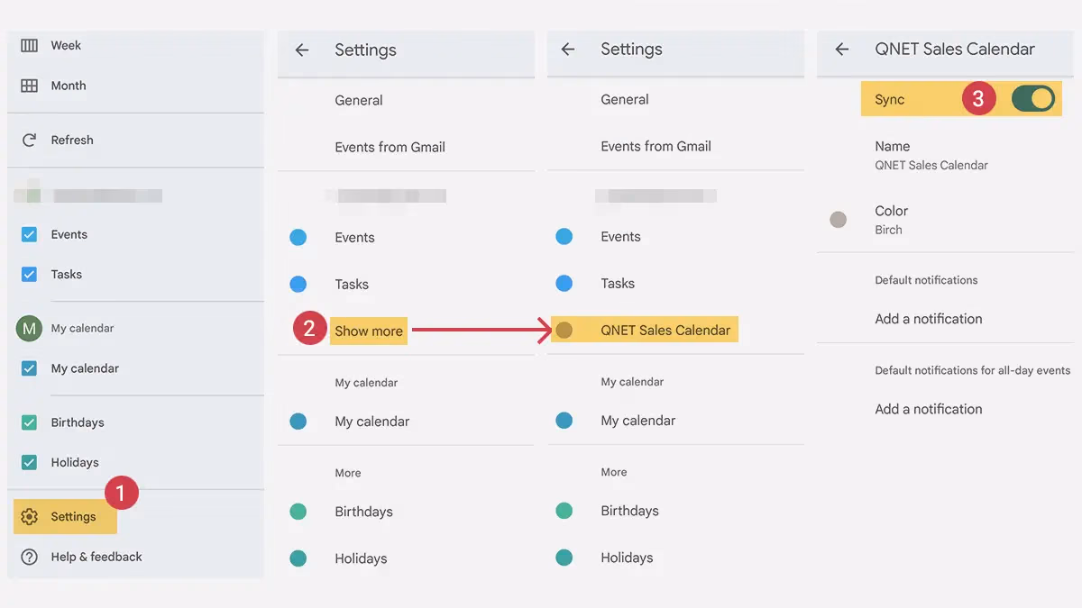
Task: Click Sync label text
Action: [x=889, y=100]
